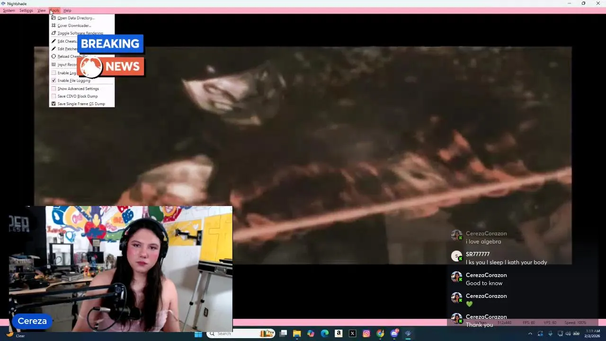Choose Cover Downloader from Tools menu
Viewport: 606px width, 341px height.
click(81, 26)
